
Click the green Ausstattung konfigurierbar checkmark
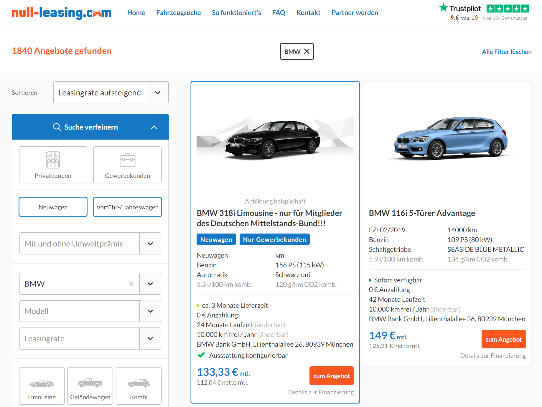[x=201, y=355]
